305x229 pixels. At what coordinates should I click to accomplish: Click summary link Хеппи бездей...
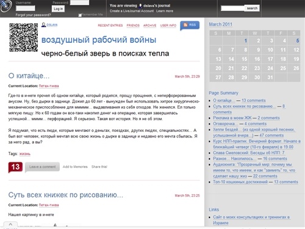click(254, 133)
